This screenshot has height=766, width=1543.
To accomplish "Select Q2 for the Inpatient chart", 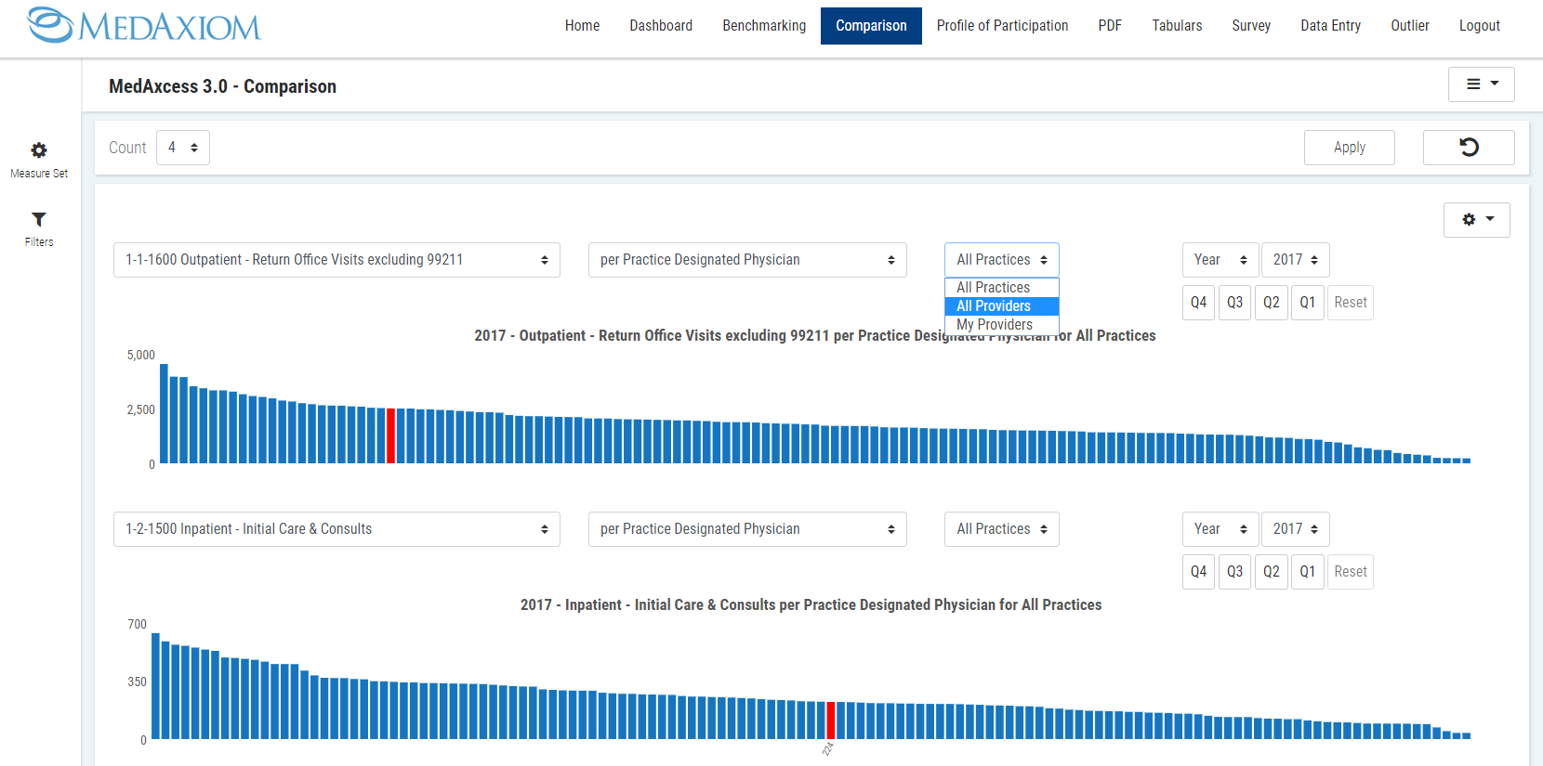I will click(1271, 572).
